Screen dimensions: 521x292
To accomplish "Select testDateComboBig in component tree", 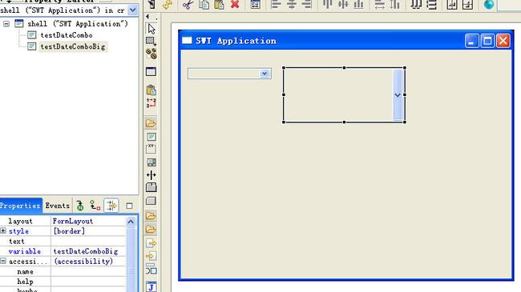I will [x=73, y=46].
